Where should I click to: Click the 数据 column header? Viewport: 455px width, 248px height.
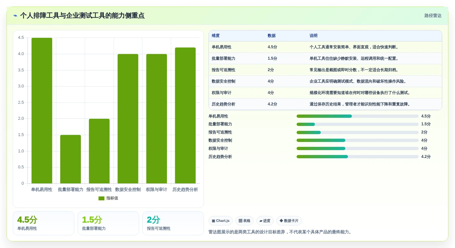coord(272,36)
